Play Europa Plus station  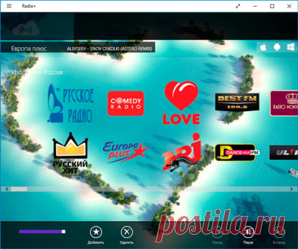pyautogui.click(x=125, y=152)
